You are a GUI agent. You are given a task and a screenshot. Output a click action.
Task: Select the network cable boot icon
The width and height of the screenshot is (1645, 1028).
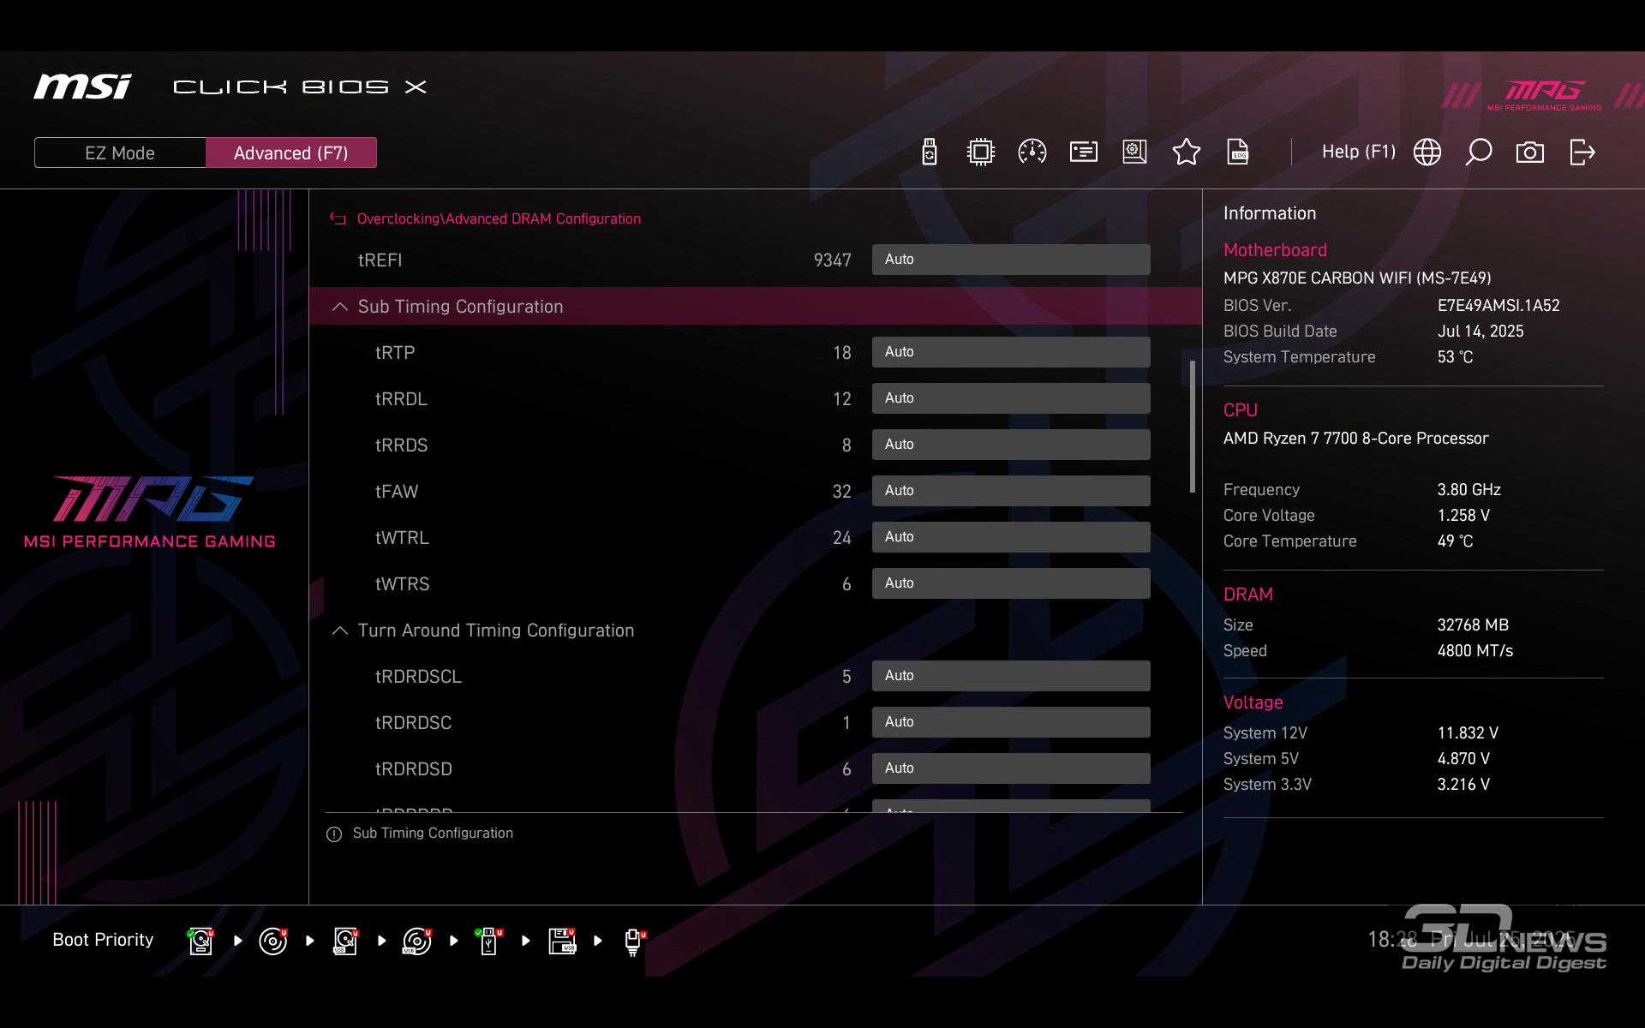tap(634, 941)
